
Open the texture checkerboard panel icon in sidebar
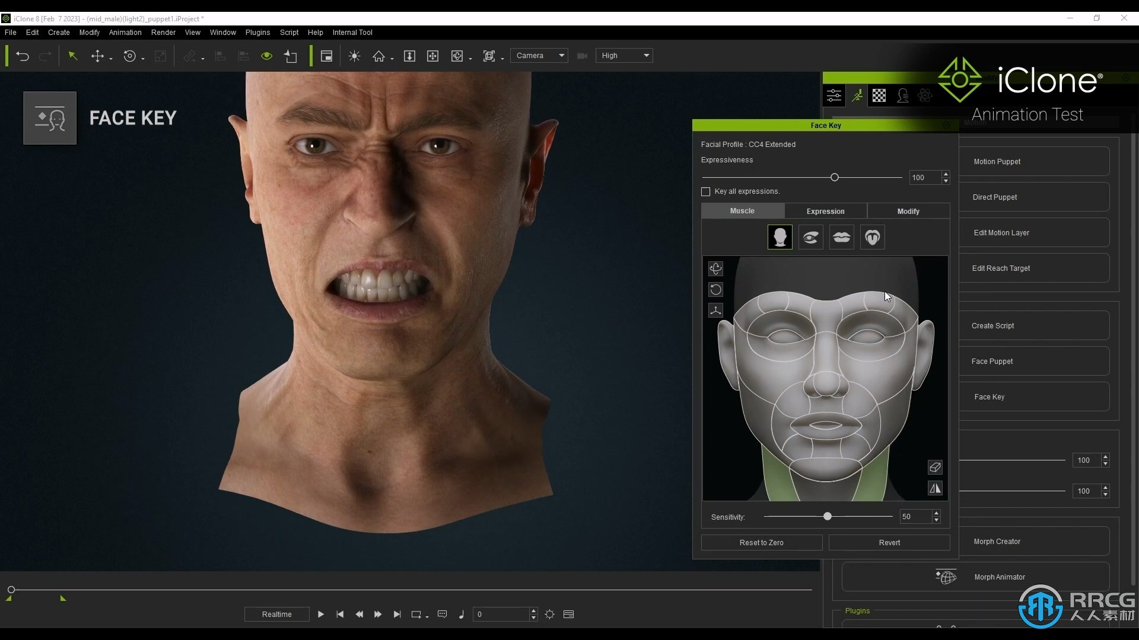pyautogui.click(x=879, y=95)
